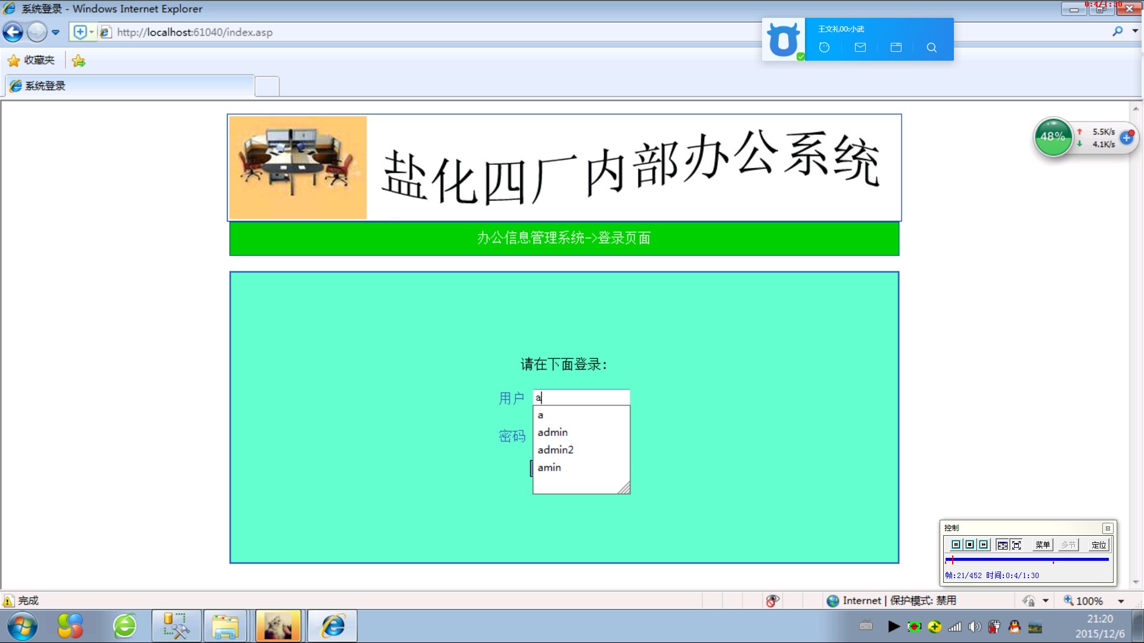The width and height of the screenshot is (1144, 643).
Task: Click the 定位 button in 控制 panel
Action: (1099, 545)
